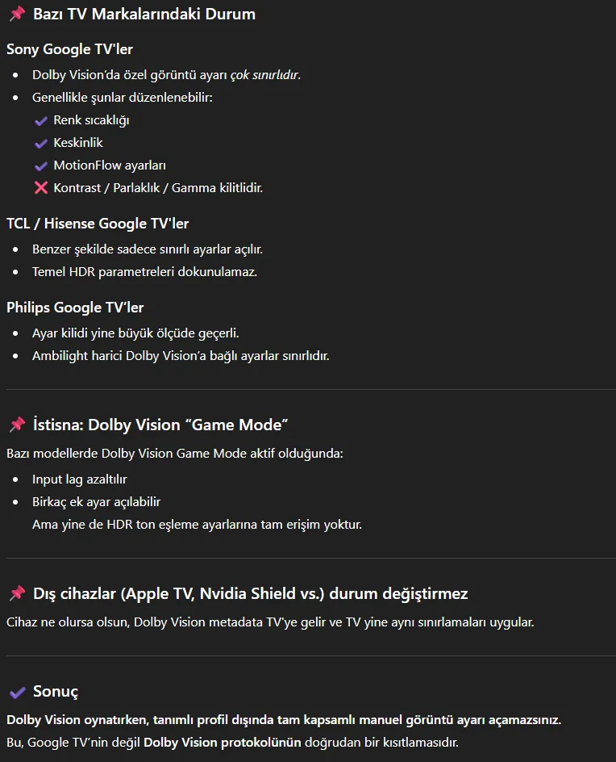616x762 pixels.
Task: Click the "Input lag azaltılır" bullet item
Action: click(80, 479)
